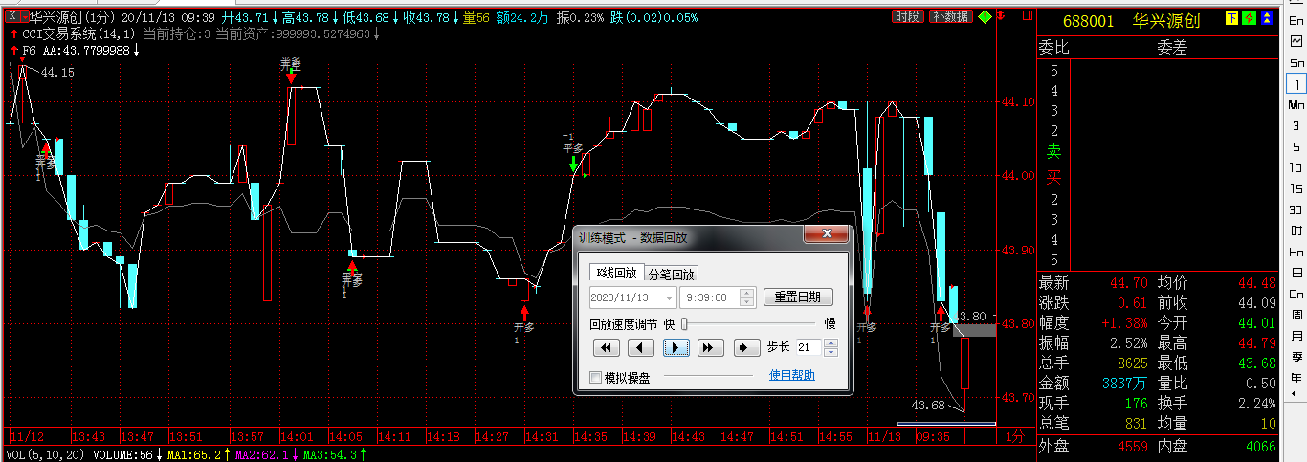The height and width of the screenshot is (462, 1307).
Task: Switch to the 15-minute period
Action: (x=1296, y=188)
